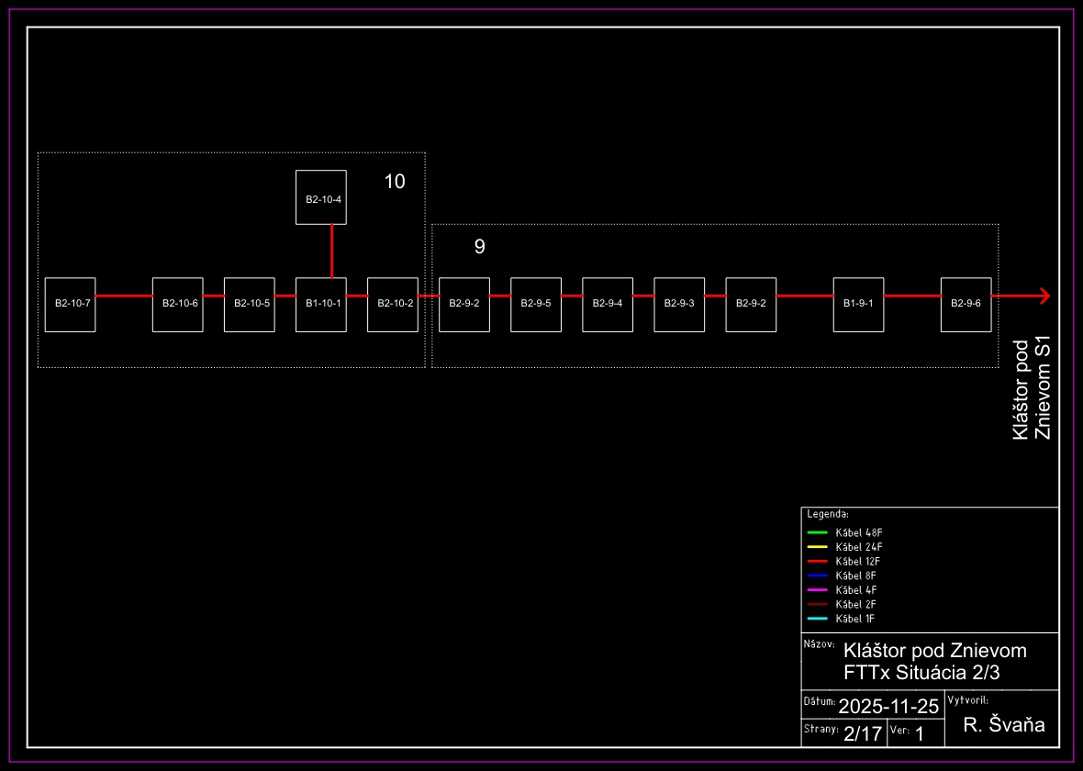Select the yellow Kábel 24F legend swatch
The height and width of the screenshot is (771, 1083).
(x=817, y=547)
